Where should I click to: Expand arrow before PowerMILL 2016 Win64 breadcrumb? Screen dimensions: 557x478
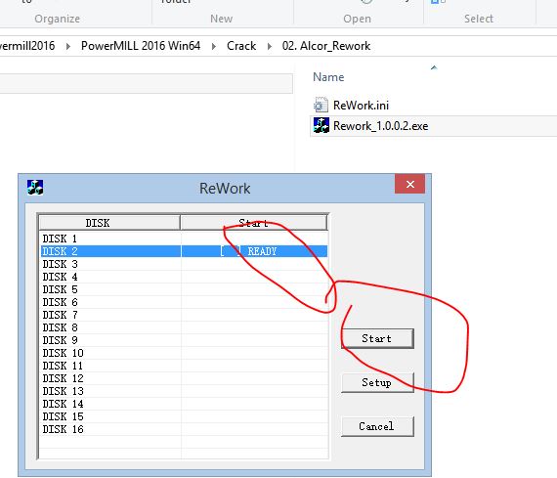pos(67,46)
